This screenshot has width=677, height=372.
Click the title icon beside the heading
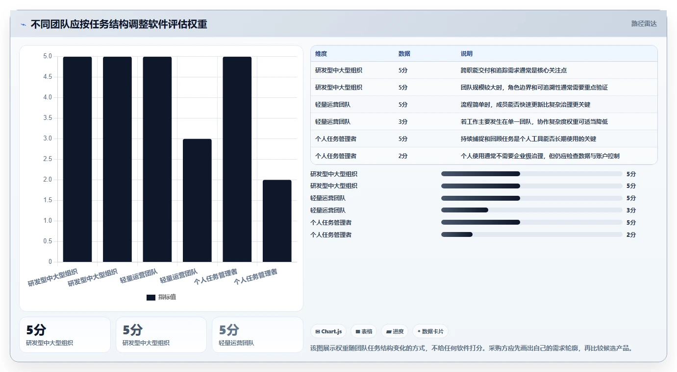point(23,24)
